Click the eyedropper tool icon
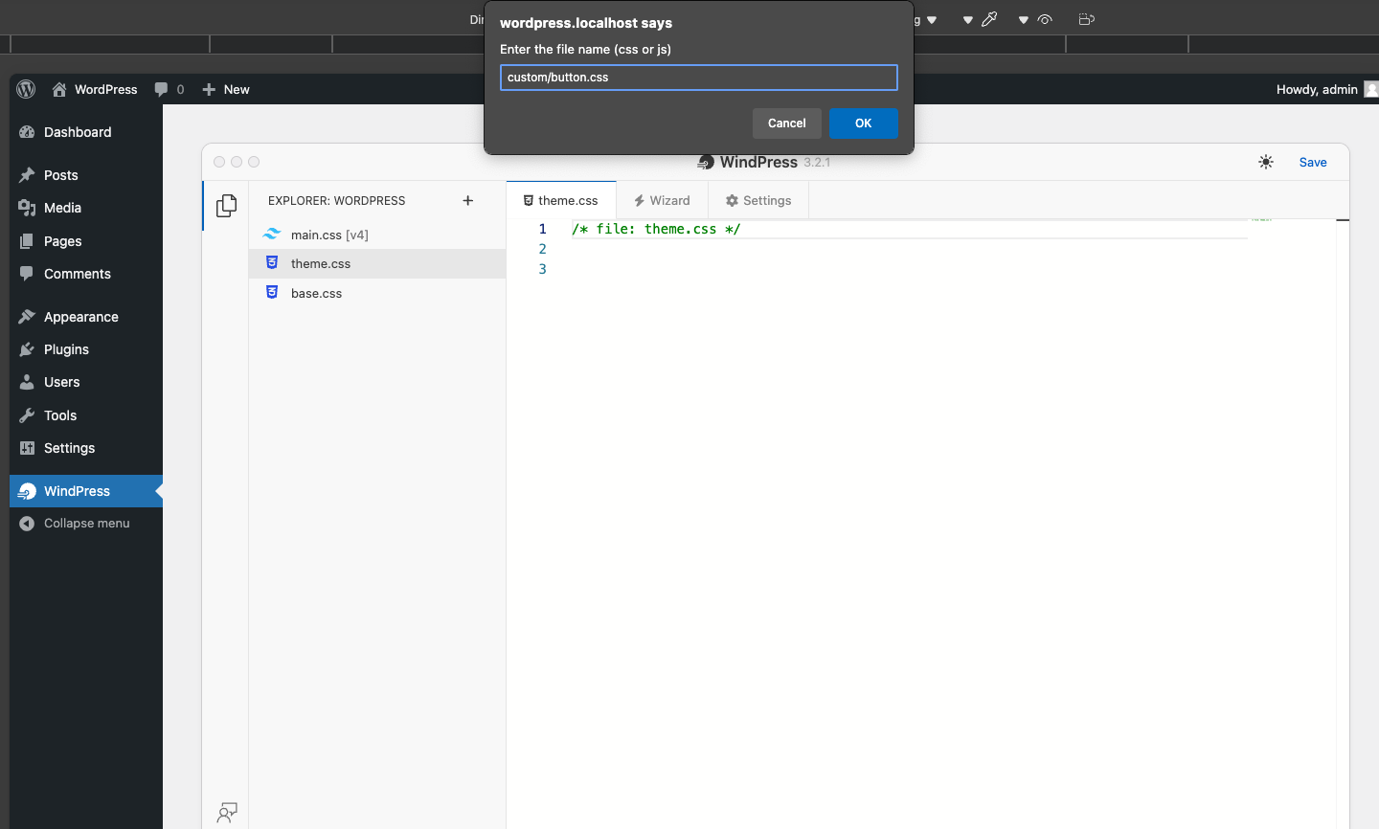Screen dimensions: 1379x829 point(989,19)
